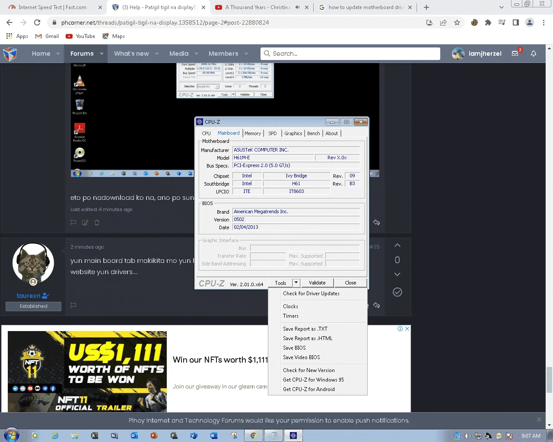553x442 pixels.
Task: Open the cookie extension icon
Action: pos(474,22)
